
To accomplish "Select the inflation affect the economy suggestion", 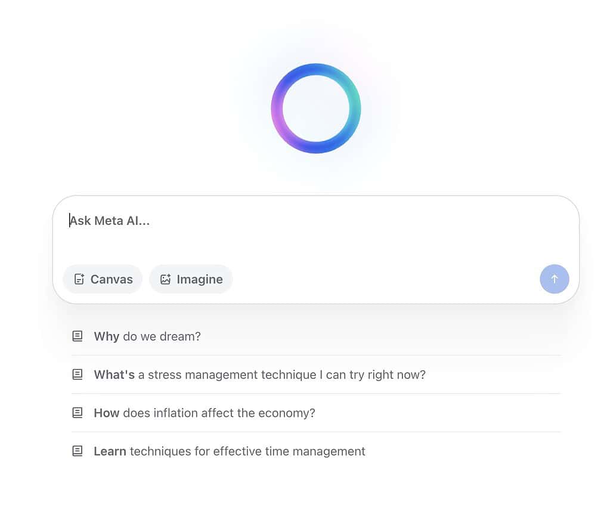I will 219,413.
